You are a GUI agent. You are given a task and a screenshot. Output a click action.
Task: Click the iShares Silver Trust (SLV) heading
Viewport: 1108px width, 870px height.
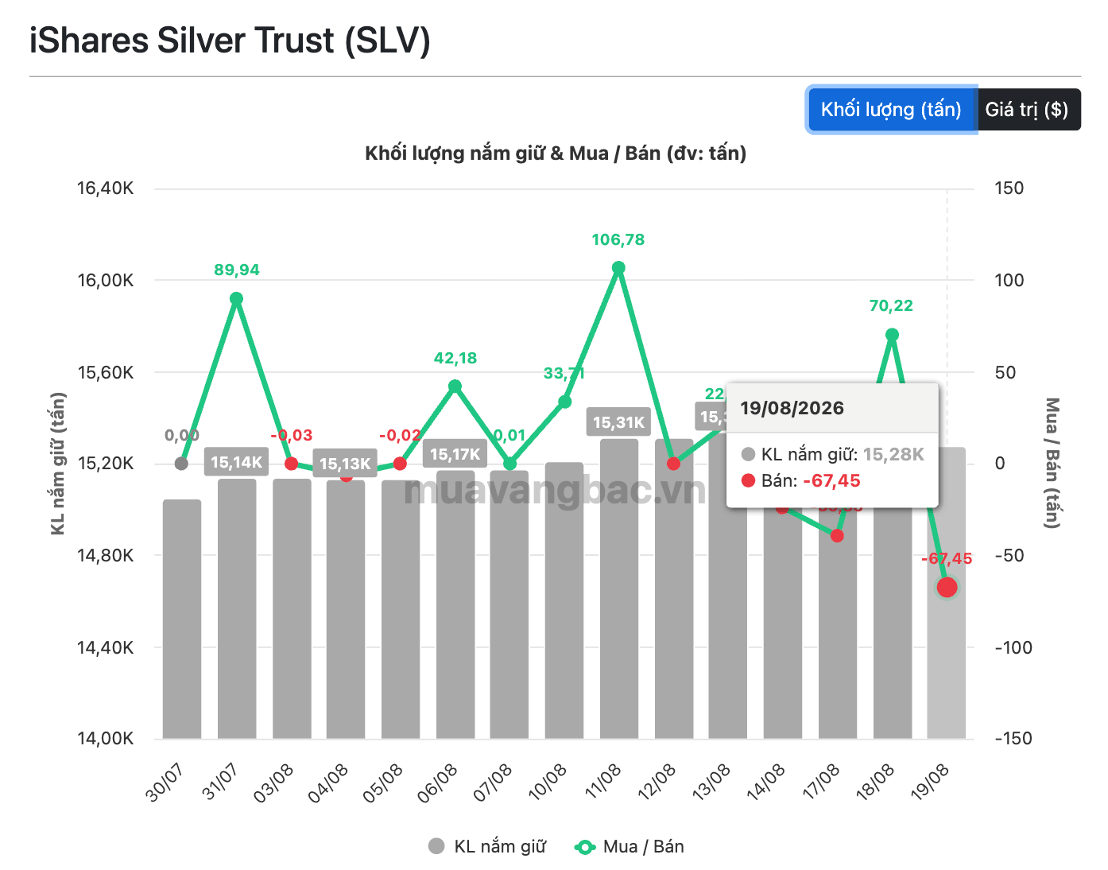pos(230,41)
